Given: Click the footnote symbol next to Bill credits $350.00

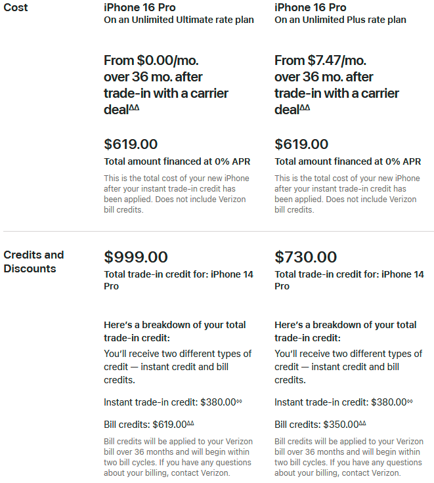Looking at the screenshot, I should tap(362, 423).
